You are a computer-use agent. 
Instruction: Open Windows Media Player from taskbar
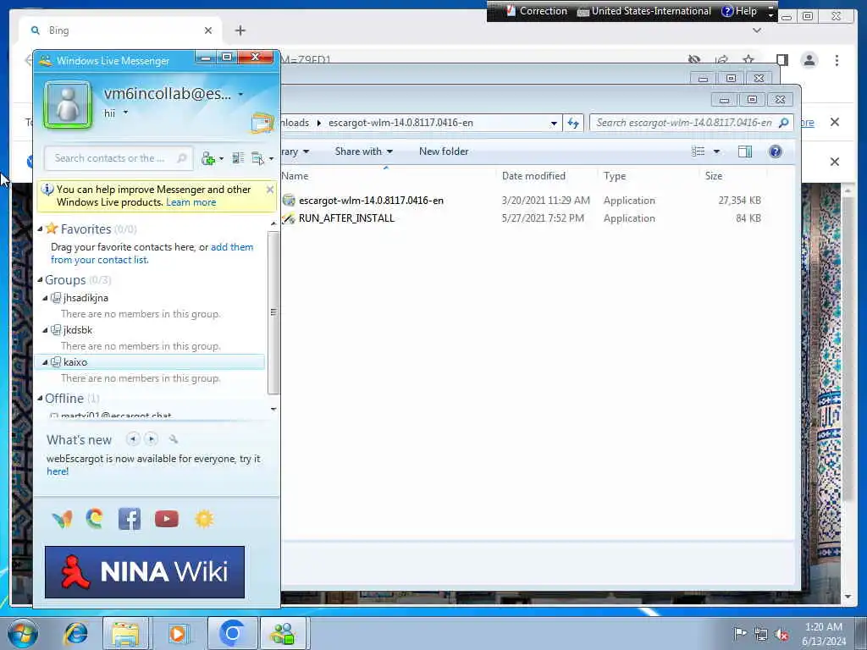178,633
